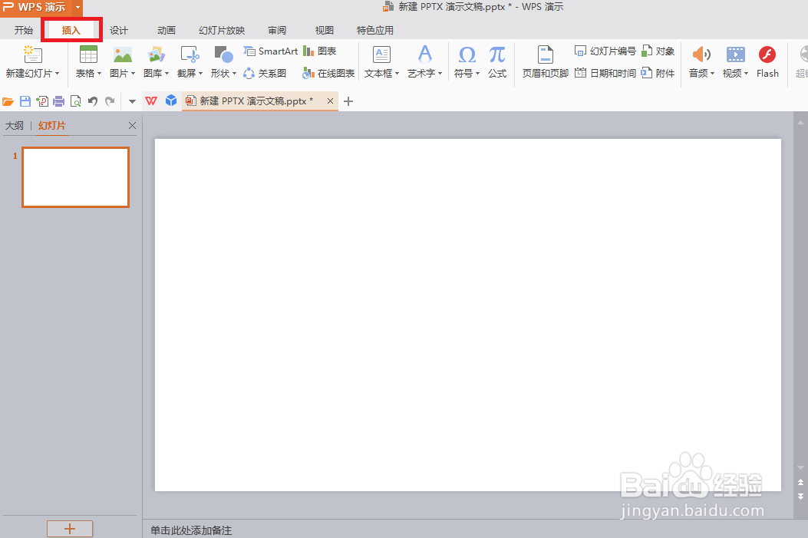Viewport: 808px width, 538px height.
Task: Switch to the 大纲 (Outline) pane tab
Action: 15,125
